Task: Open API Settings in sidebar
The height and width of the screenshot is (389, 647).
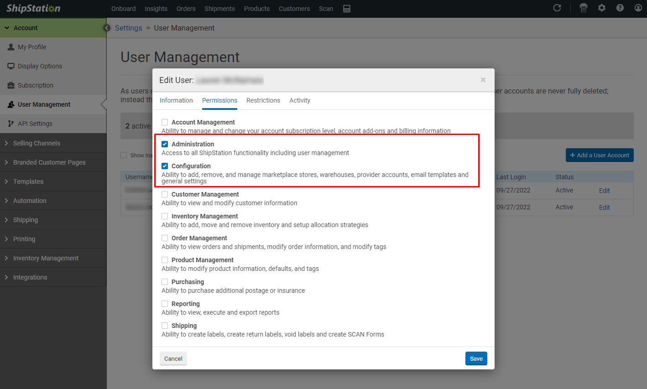Action: [x=35, y=124]
